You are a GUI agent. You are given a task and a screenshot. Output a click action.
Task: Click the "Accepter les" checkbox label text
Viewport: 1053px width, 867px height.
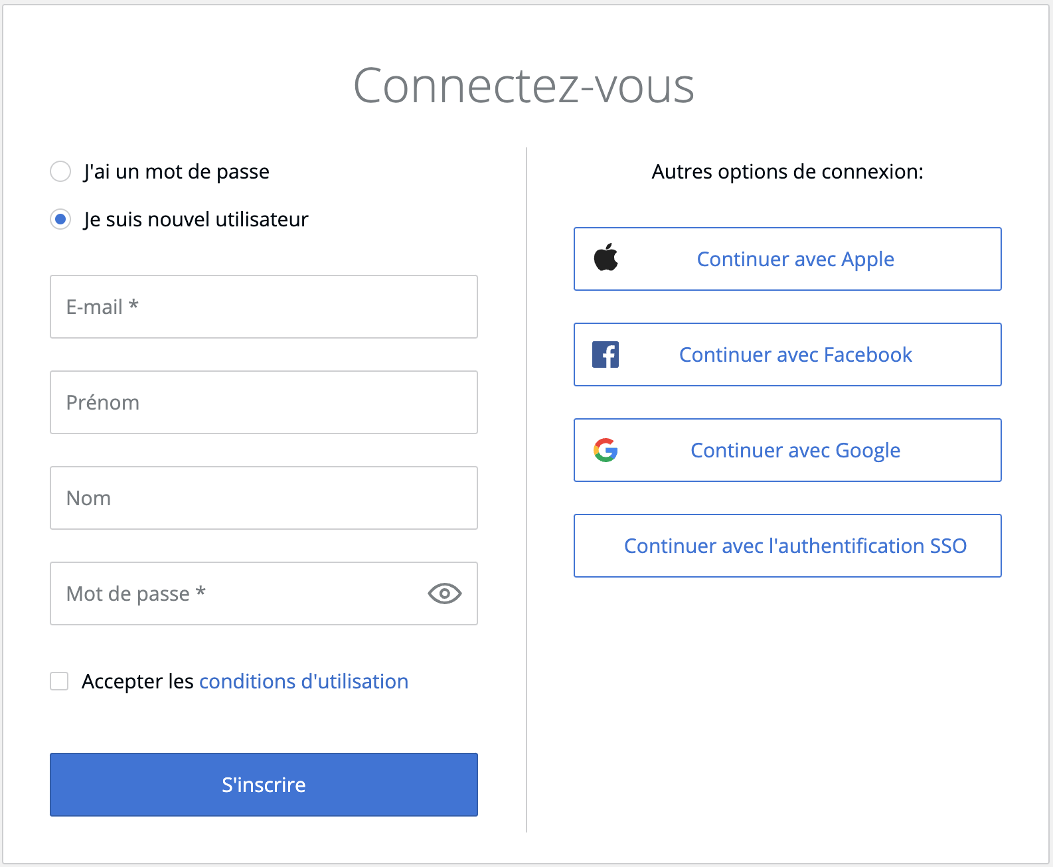click(x=137, y=682)
